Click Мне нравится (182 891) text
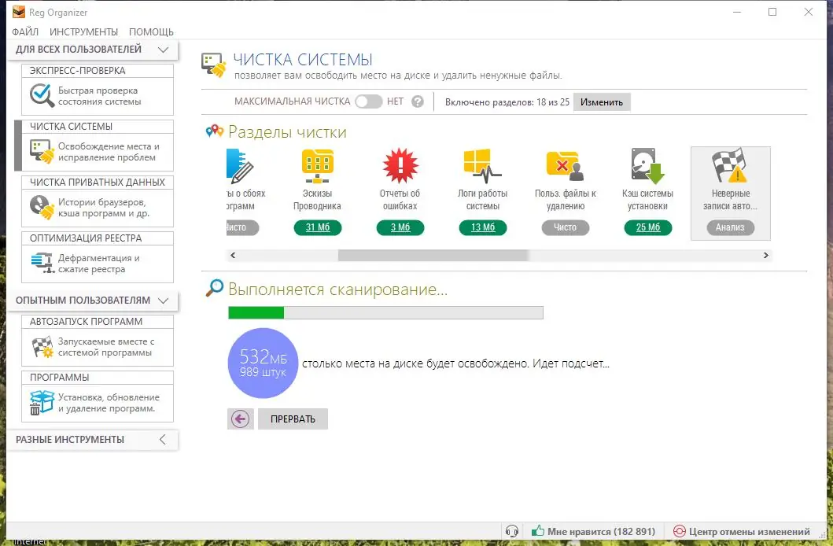 click(x=601, y=531)
